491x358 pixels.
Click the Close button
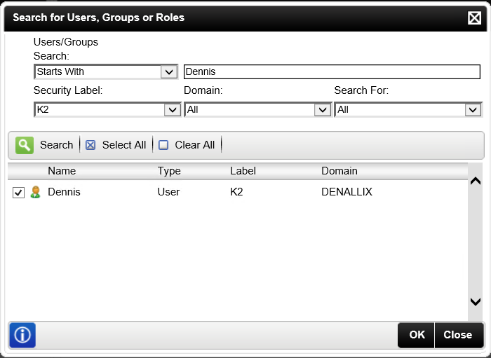point(458,335)
